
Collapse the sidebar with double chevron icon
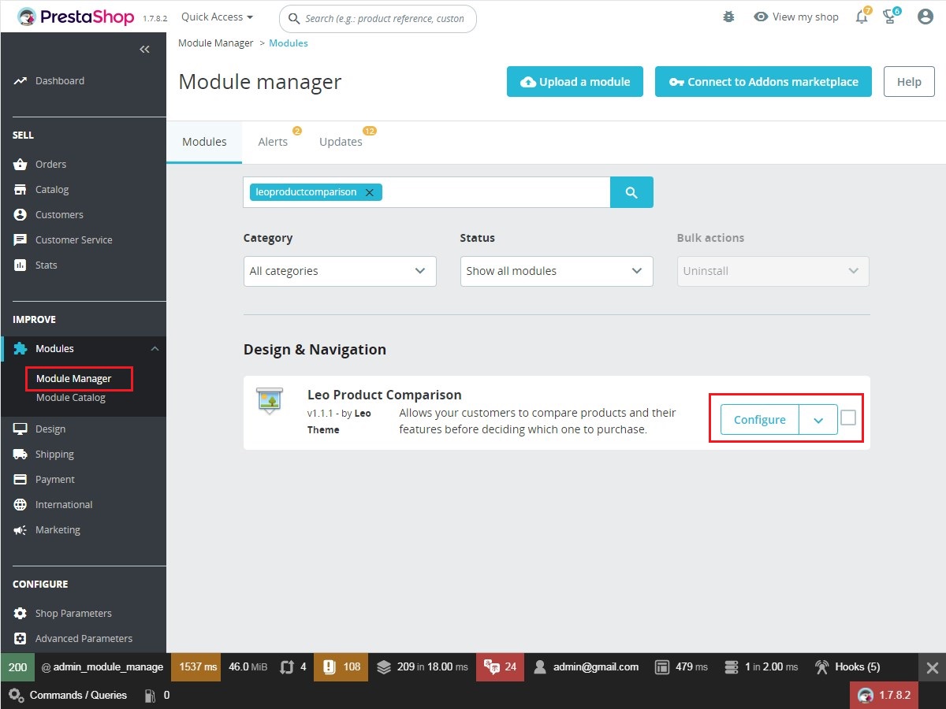tap(144, 50)
